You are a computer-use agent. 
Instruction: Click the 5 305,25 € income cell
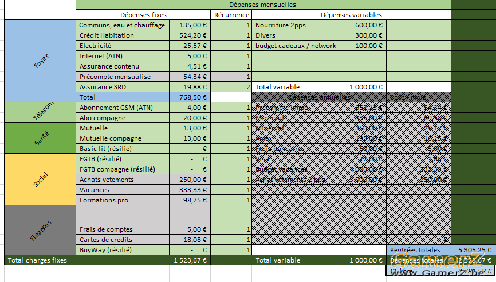[x=474, y=250]
